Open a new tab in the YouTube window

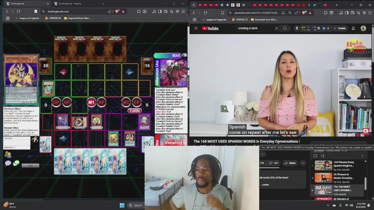tap(337, 5)
